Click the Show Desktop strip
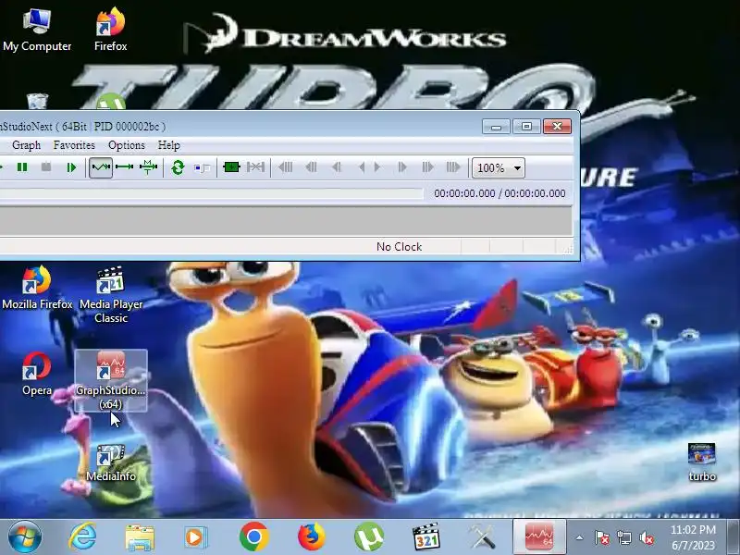Screen dimensions: 740x555 click(x=734, y=537)
